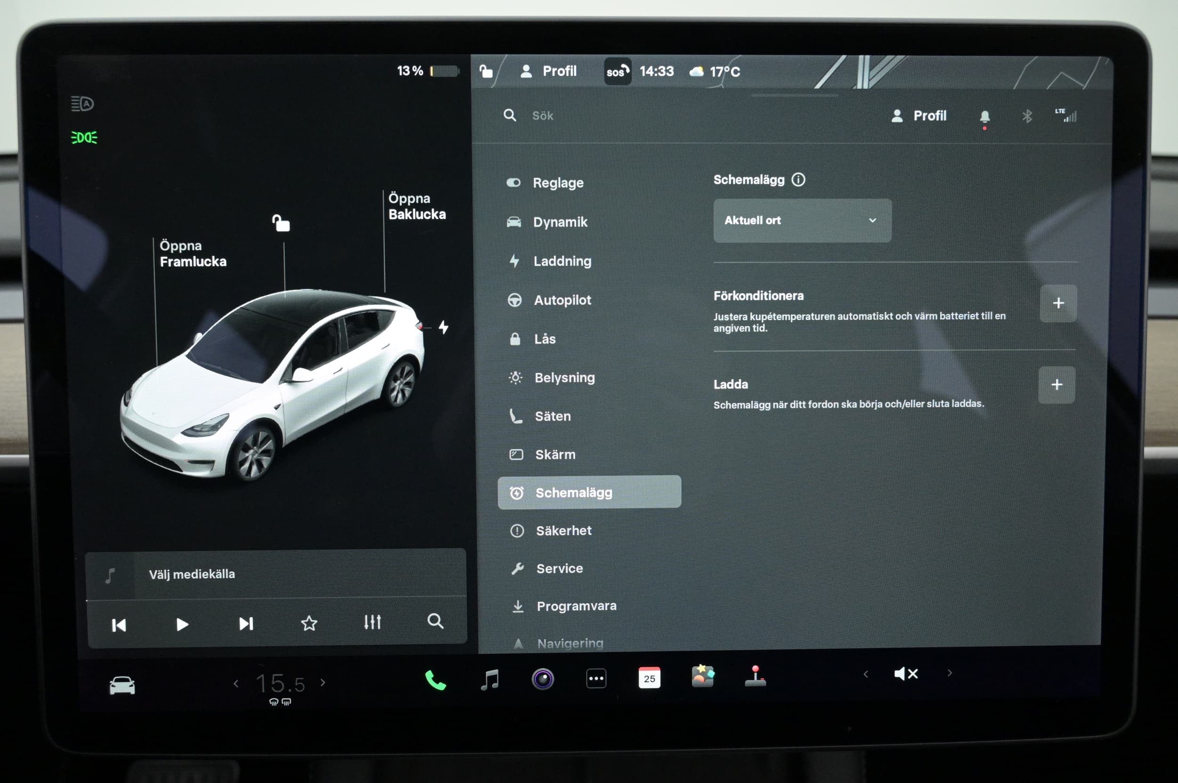Image resolution: width=1178 pixels, height=783 pixels.
Task: Open the Schemalägg info icon
Action: point(798,179)
